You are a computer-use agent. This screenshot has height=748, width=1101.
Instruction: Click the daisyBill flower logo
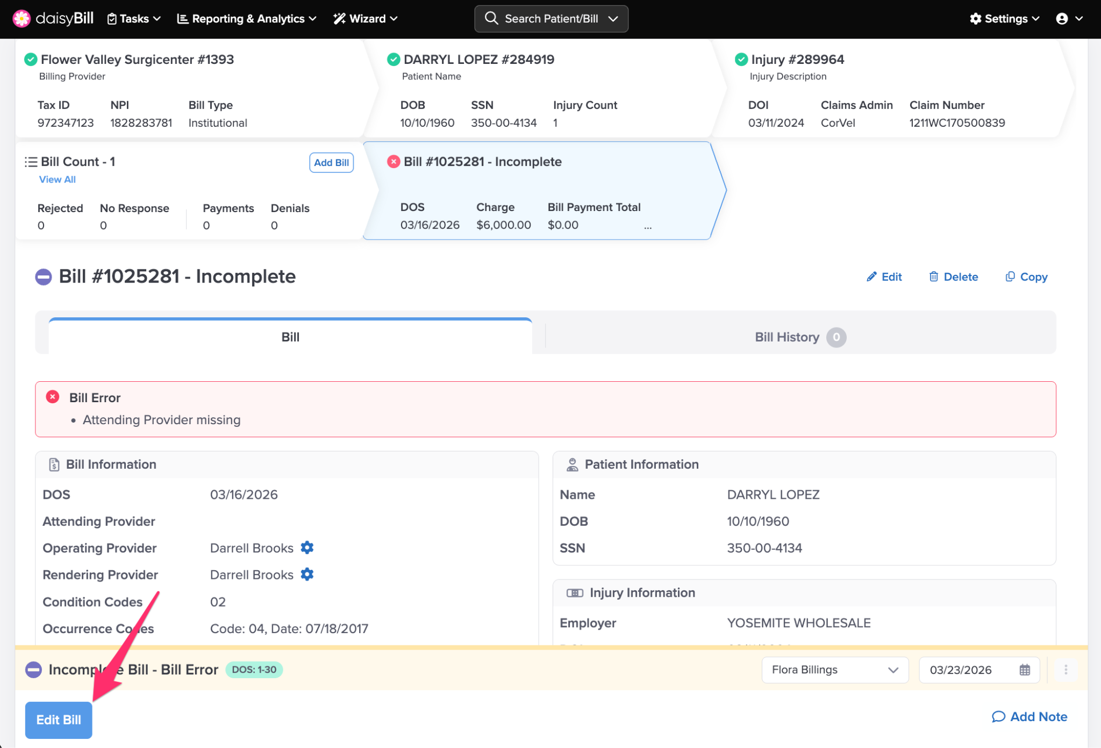coord(22,18)
